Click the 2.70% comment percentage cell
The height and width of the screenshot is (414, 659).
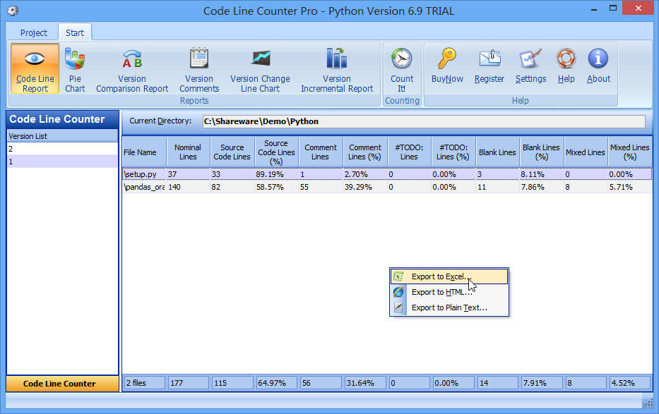pos(364,174)
